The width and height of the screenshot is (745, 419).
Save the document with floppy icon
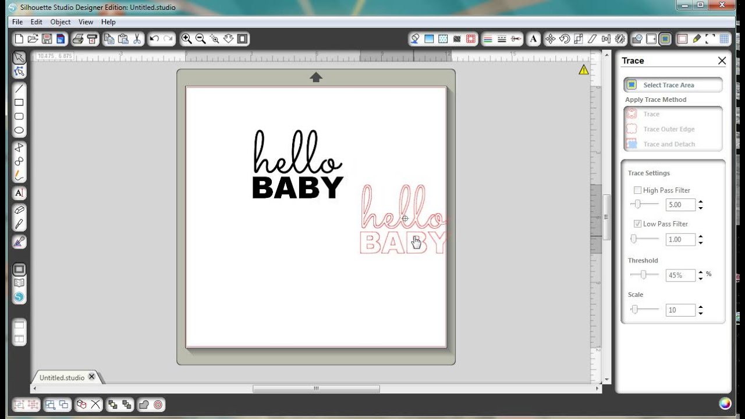47,39
